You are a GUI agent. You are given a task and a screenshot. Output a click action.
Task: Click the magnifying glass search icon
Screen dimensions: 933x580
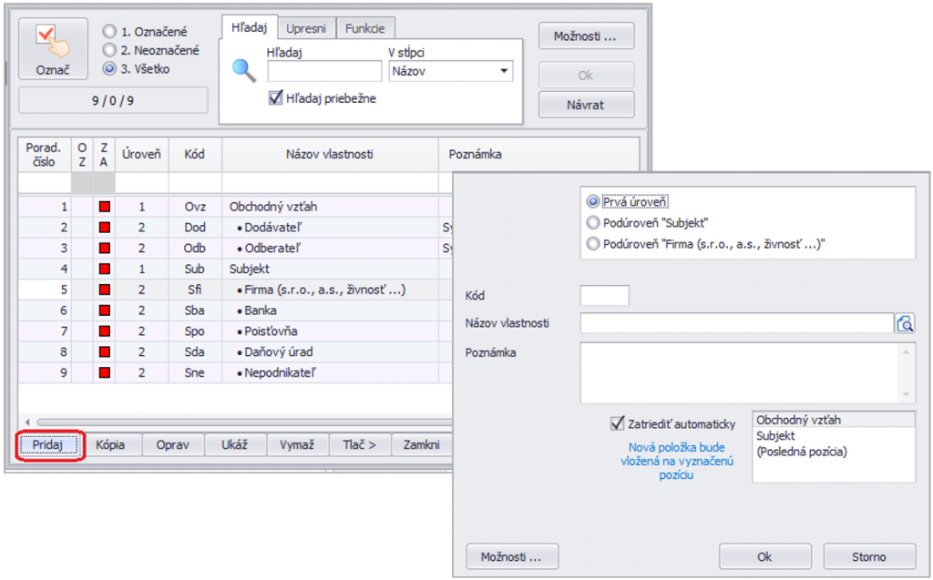click(x=244, y=71)
